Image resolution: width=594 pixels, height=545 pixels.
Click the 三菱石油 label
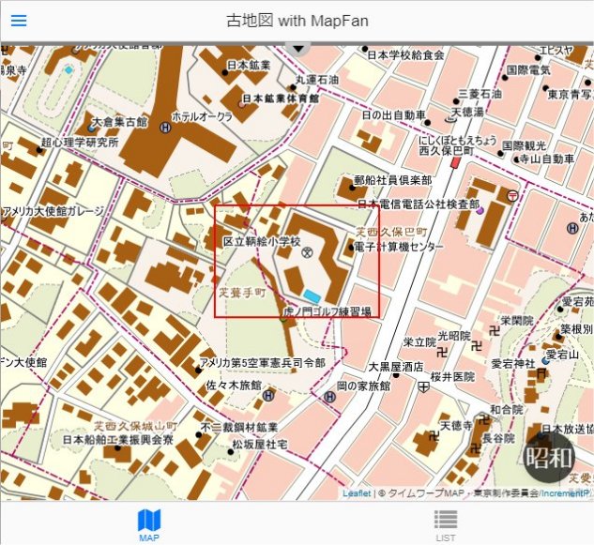tap(480, 94)
